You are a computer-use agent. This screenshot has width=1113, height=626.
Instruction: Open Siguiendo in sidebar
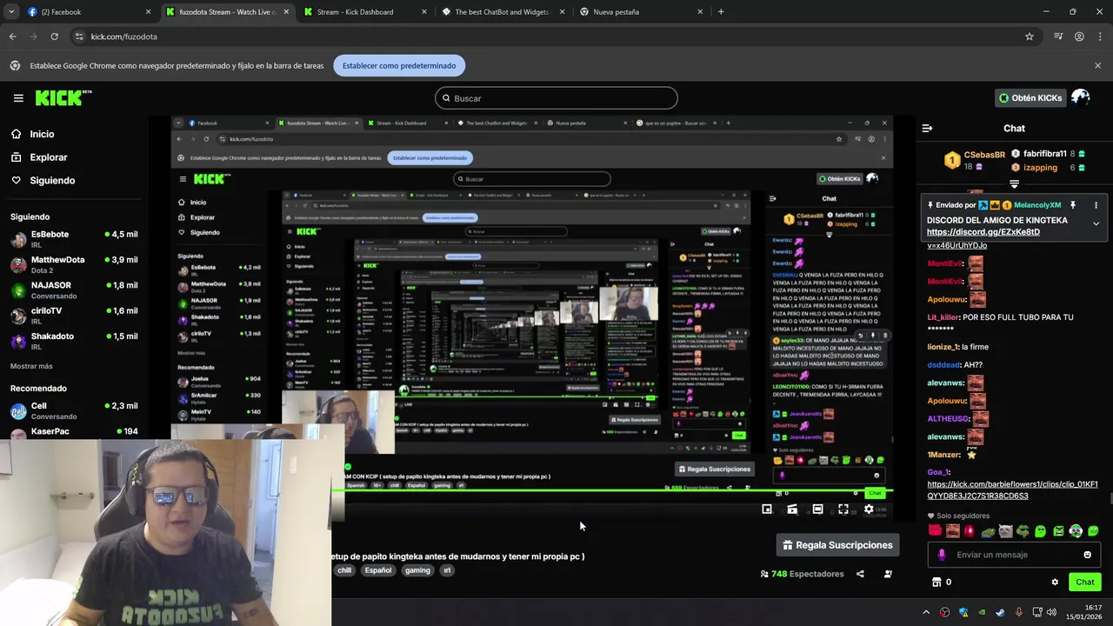click(x=52, y=180)
